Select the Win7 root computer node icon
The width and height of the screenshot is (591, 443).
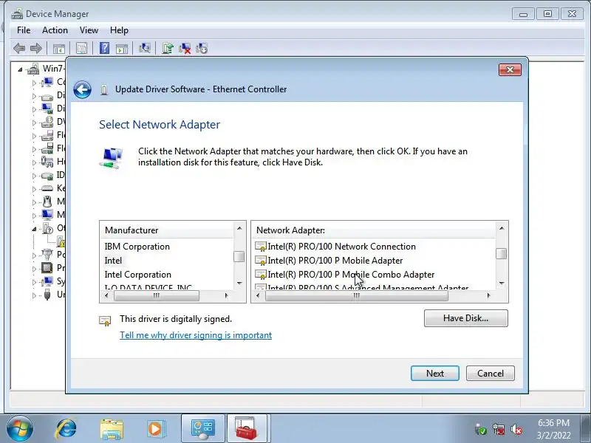tap(33, 69)
